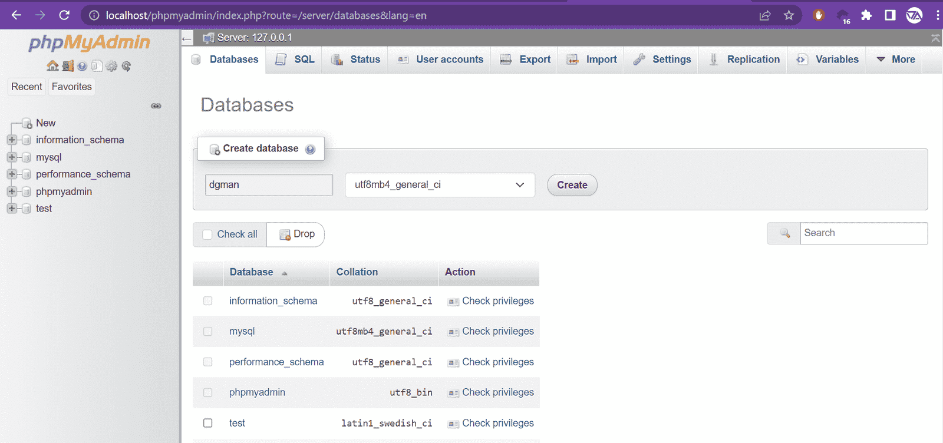Click the link-with-main-panel chain icon
943x443 pixels.
click(x=156, y=106)
